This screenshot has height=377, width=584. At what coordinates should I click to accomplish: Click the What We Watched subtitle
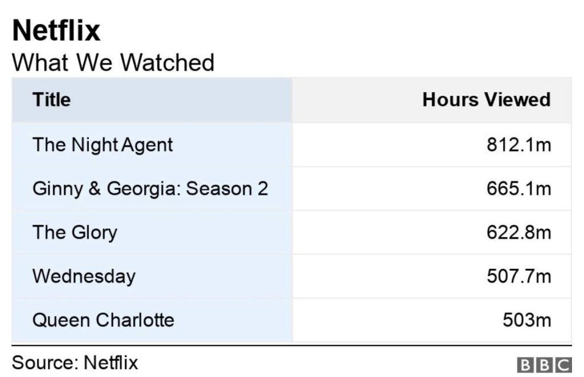[x=113, y=62]
